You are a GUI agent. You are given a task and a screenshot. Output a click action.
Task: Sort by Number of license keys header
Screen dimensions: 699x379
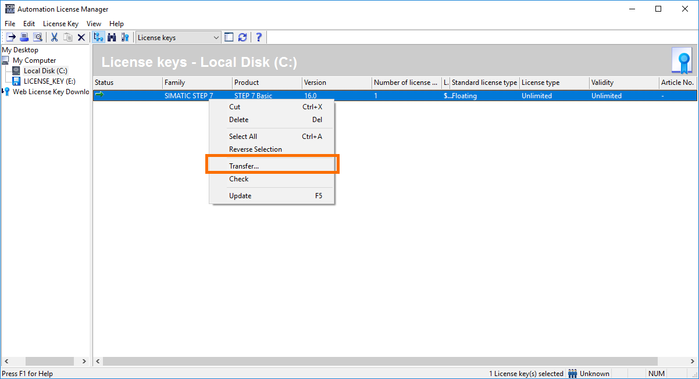click(406, 83)
